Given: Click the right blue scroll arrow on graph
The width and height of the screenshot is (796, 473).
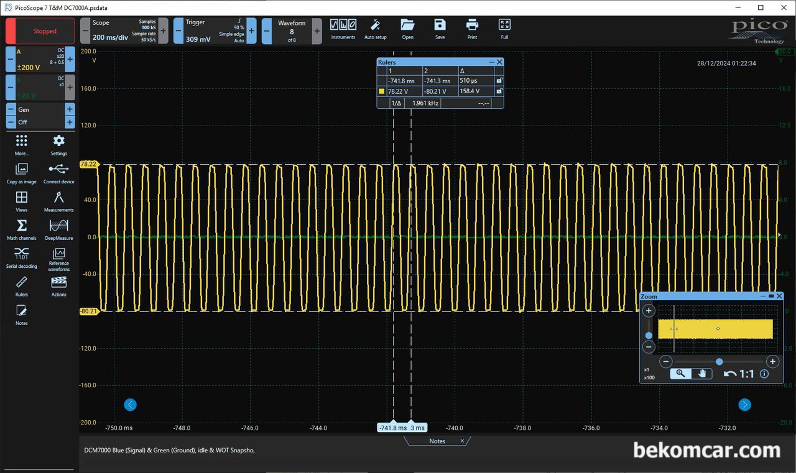Looking at the screenshot, I should tap(744, 405).
